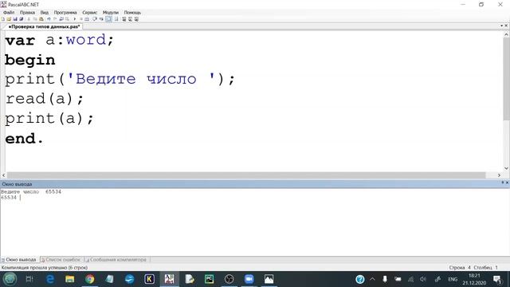The height and width of the screenshot is (287, 510).
Task: Open File Explorer from the taskbar
Action: pos(69,279)
